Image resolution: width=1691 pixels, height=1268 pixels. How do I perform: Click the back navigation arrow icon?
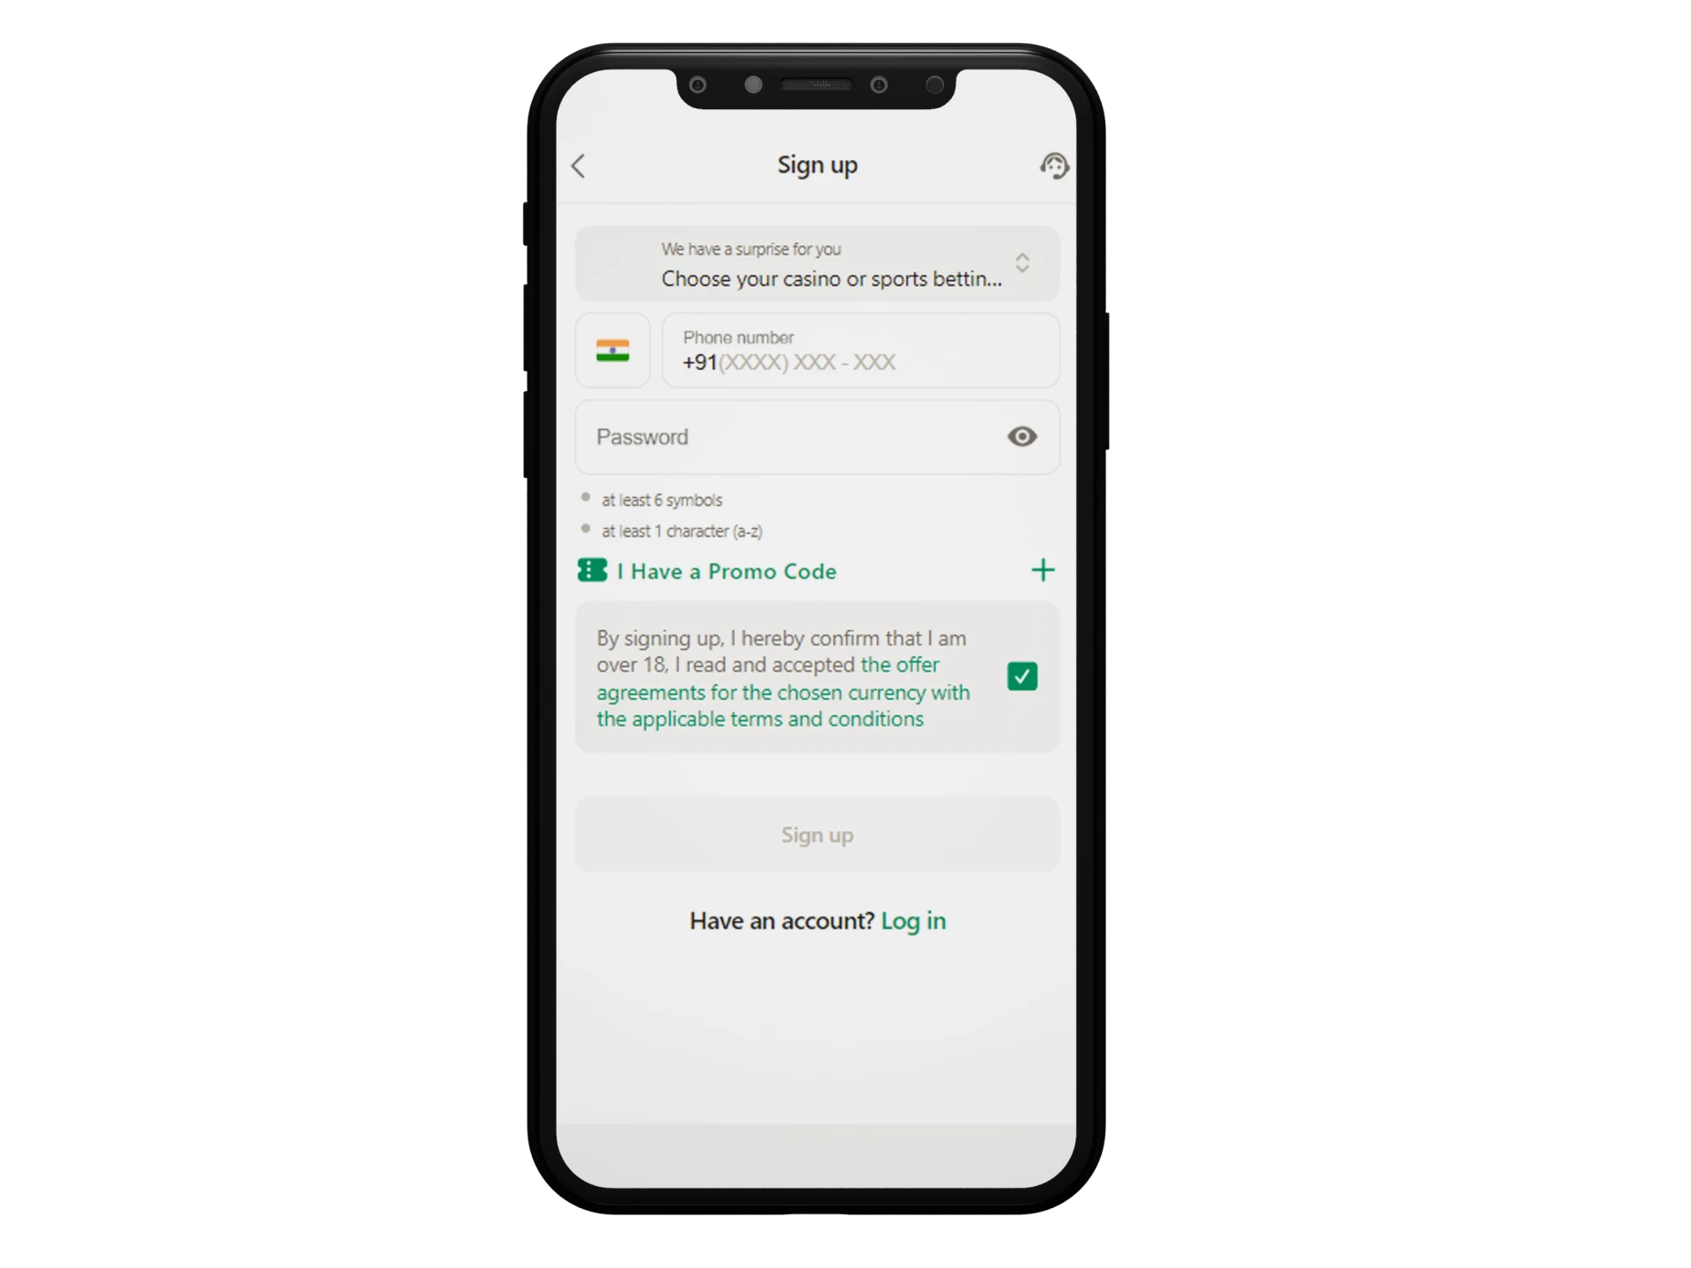coord(578,166)
